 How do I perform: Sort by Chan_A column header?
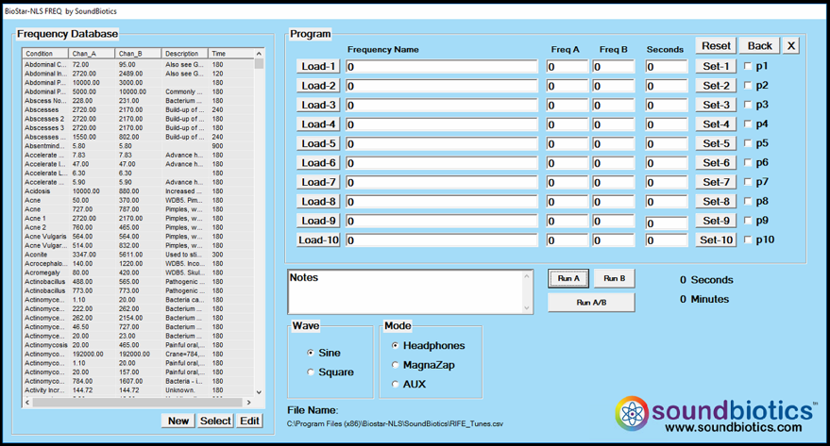92,54
